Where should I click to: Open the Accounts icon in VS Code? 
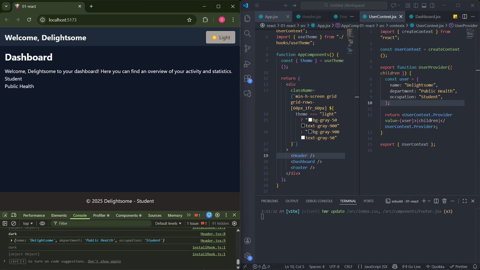coord(247,240)
